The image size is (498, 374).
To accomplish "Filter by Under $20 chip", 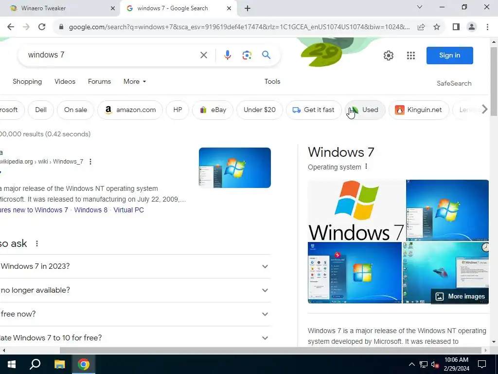I will click(x=260, y=110).
